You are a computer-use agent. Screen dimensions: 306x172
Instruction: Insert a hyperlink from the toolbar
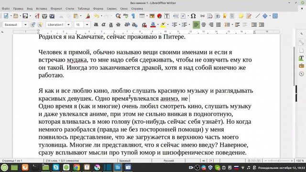tap(202, 16)
